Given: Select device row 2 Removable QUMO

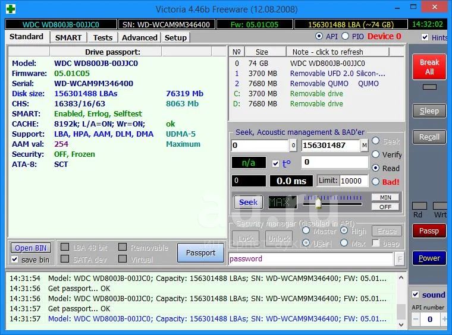Looking at the screenshot, I should click(317, 84).
